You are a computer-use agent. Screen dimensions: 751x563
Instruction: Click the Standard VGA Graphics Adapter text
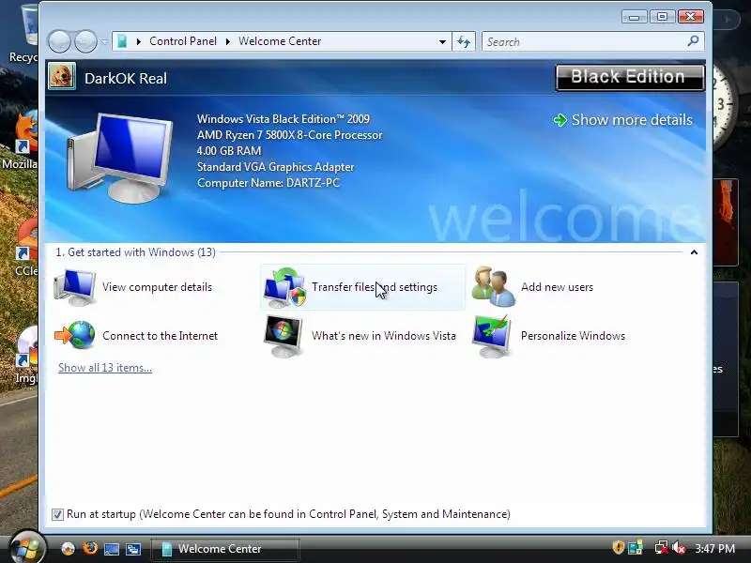point(275,167)
